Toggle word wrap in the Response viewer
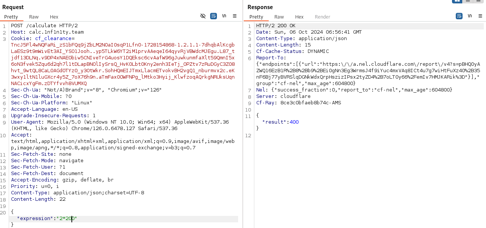The image size is (486, 228). click(459, 16)
